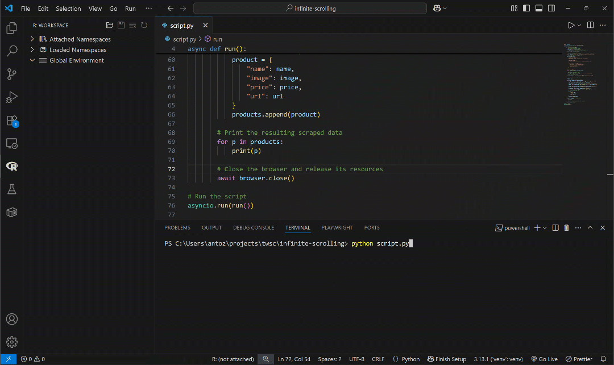Open the Extensions view in activity bar
The image size is (614, 365).
tap(11, 120)
